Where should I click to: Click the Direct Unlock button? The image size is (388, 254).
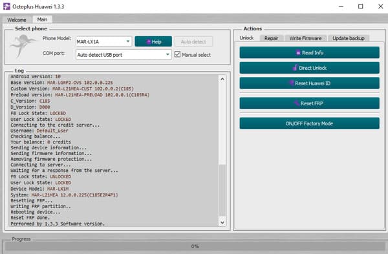coord(309,68)
